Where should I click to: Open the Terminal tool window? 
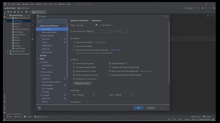pyautogui.click(x=28, y=117)
